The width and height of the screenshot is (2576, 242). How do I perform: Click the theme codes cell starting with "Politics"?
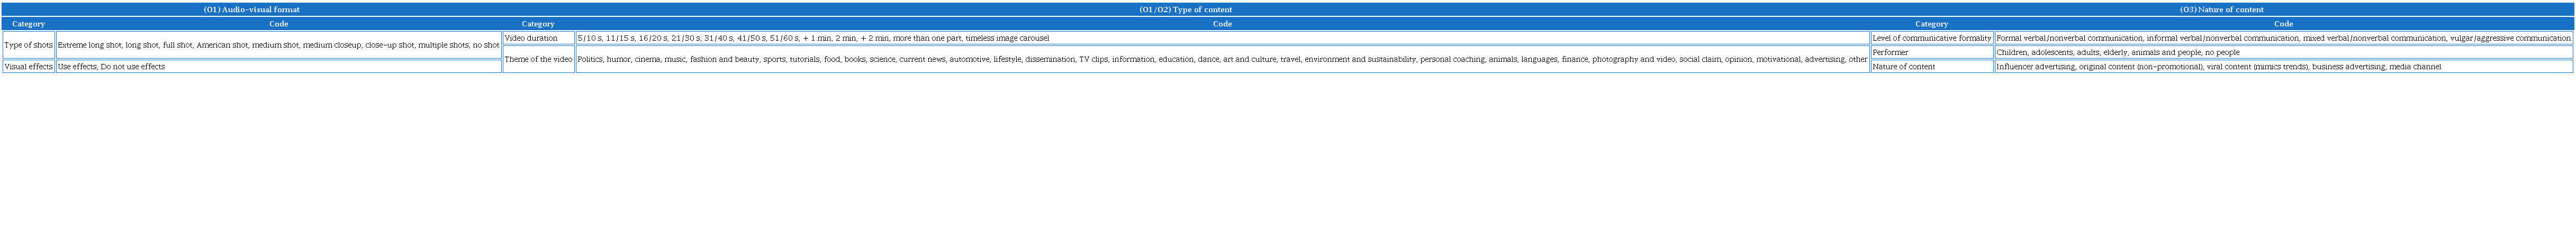pos(1222,59)
